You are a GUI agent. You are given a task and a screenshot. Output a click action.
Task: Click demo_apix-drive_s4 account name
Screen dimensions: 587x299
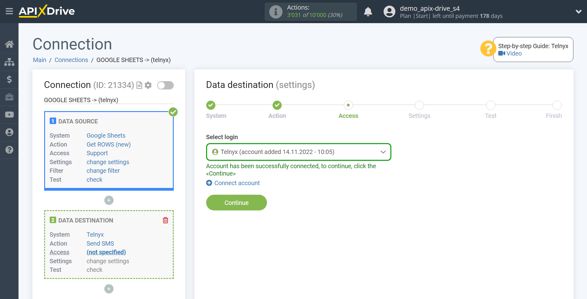coord(430,8)
